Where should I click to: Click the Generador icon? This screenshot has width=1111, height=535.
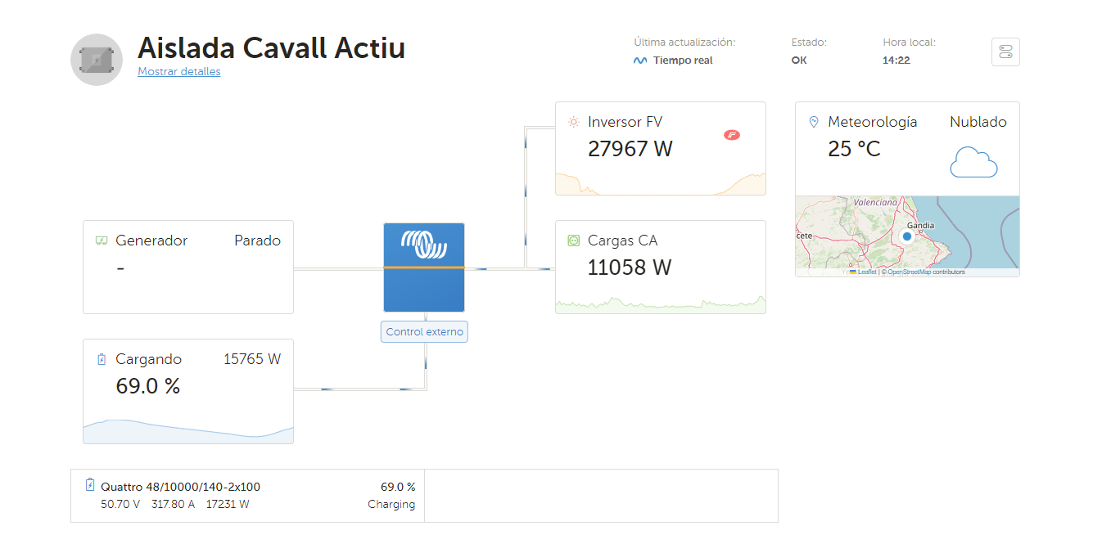pyautogui.click(x=102, y=241)
